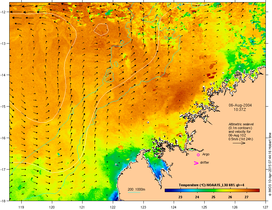Click longitude label 127 on bottom axis
272x210 pixels.
[266, 207]
